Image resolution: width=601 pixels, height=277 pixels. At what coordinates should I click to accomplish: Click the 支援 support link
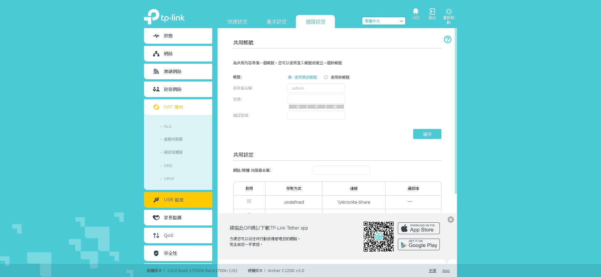[432, 271]
